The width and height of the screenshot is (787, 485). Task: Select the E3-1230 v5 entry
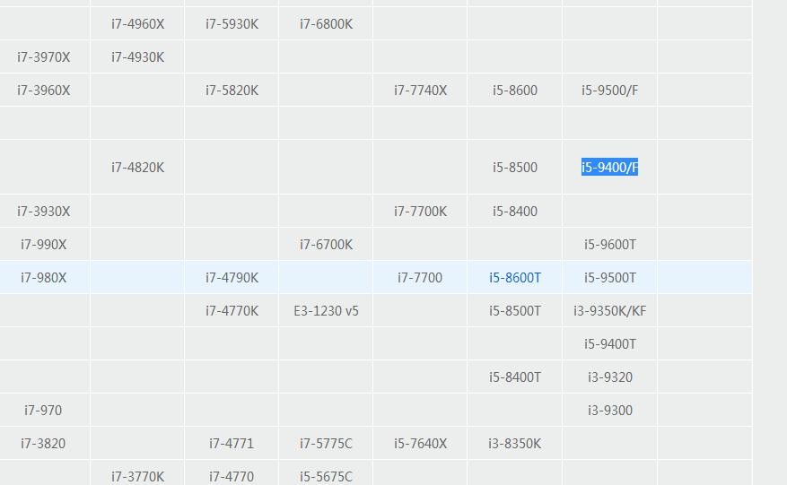326,311
